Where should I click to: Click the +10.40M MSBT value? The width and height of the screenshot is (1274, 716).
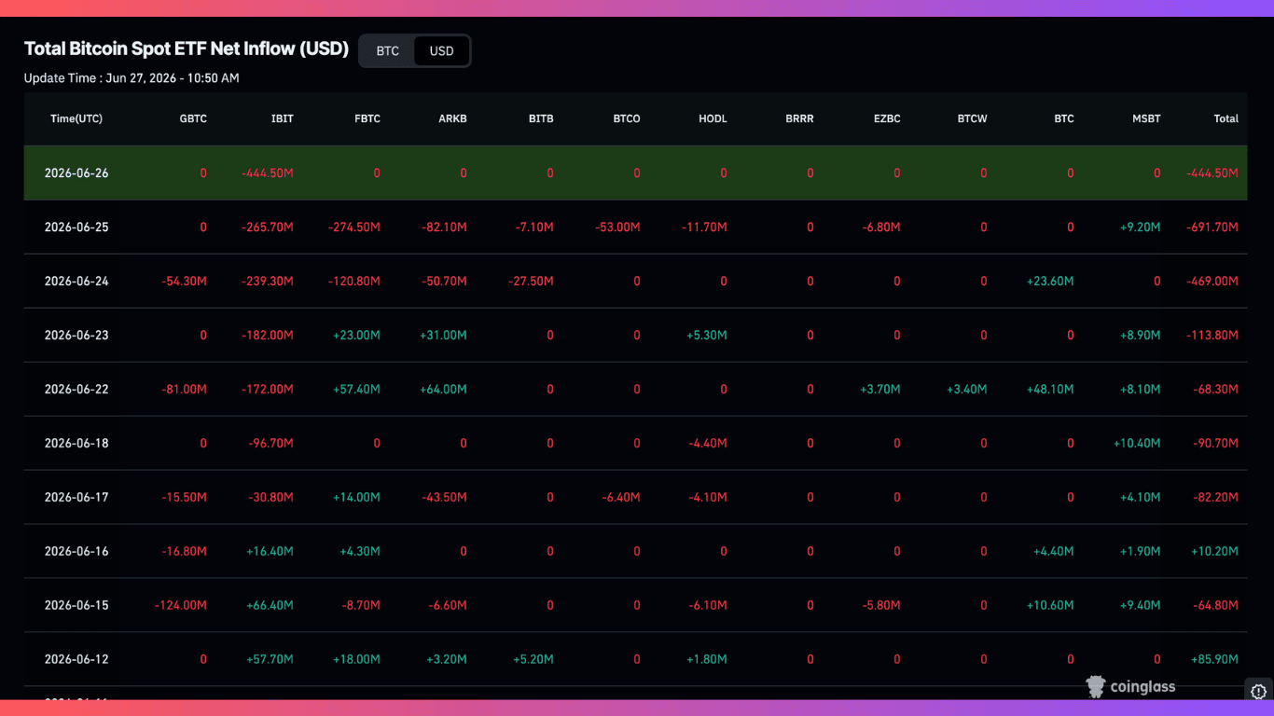(1137, 443)
